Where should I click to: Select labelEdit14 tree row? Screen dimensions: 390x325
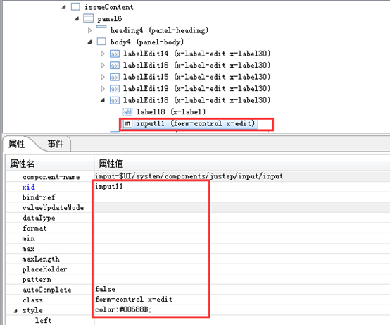[x=196, y=54]
